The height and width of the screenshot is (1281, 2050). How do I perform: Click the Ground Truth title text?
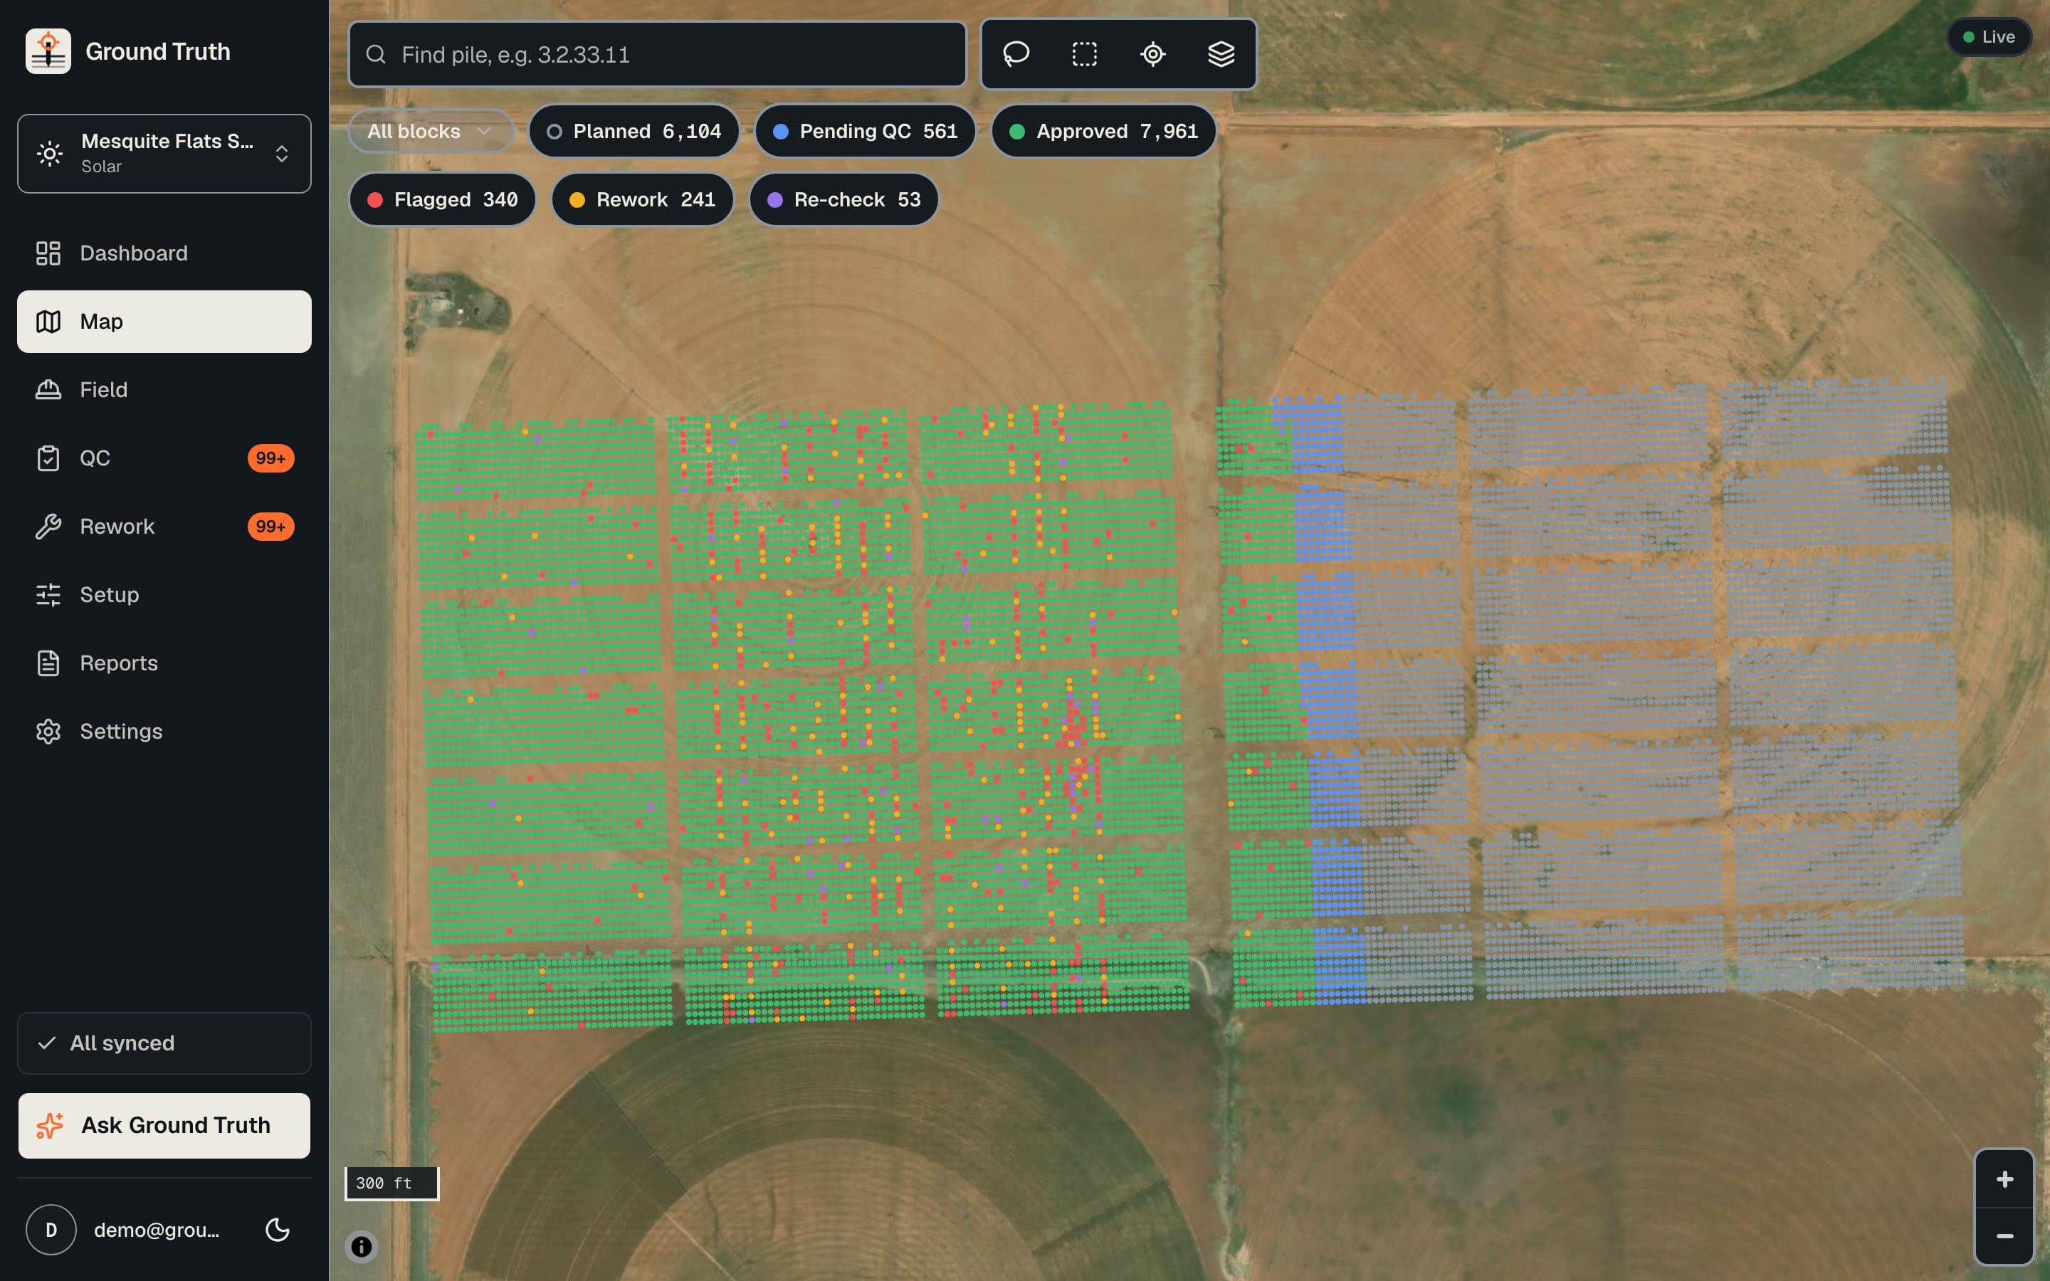(157, 52)
